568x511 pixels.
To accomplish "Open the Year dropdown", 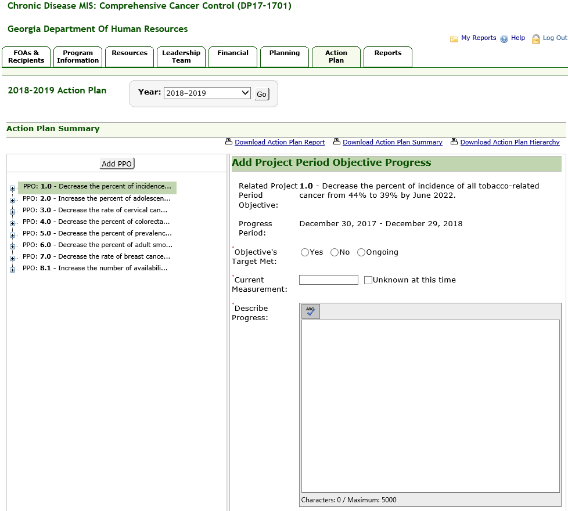I will [x=207, y=93].
